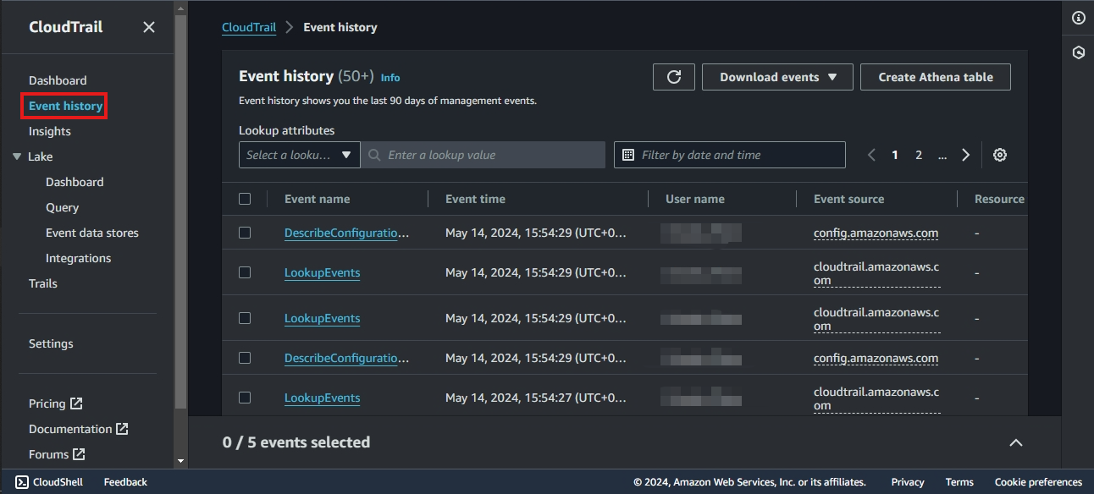Click the sidebar vertical scrollbar
Screen dimensions: 1094x494
click(x=180, y=211)
